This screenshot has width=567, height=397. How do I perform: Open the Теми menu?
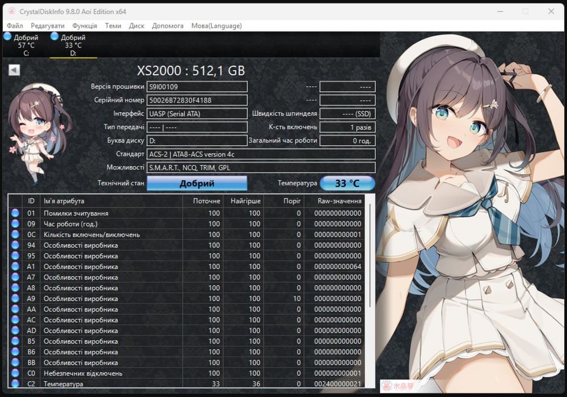[x=113, y=26]
